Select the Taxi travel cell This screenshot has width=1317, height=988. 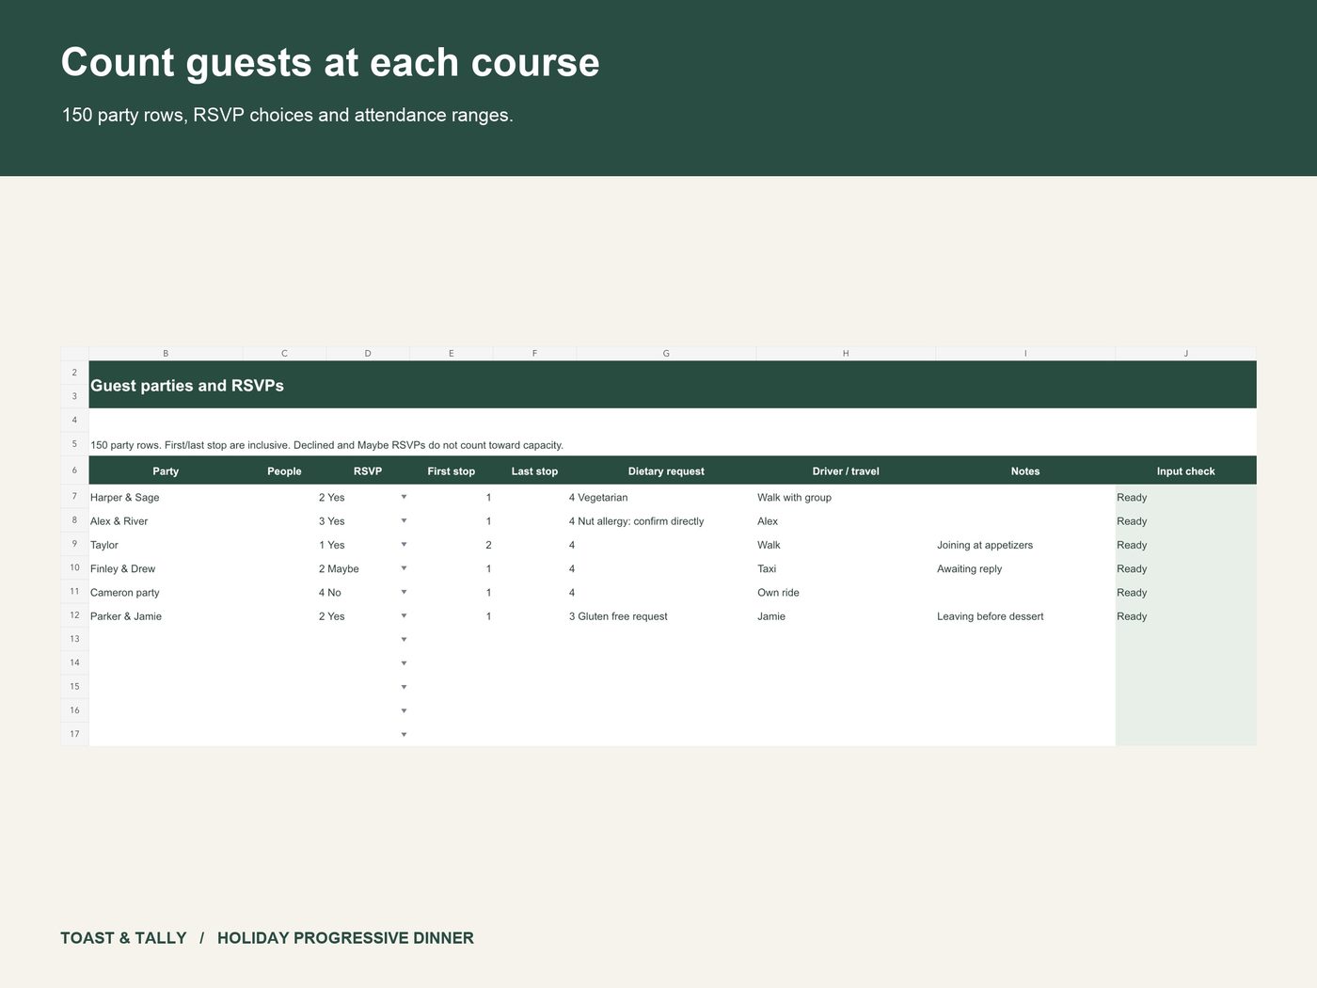click(x=846, y=569)
